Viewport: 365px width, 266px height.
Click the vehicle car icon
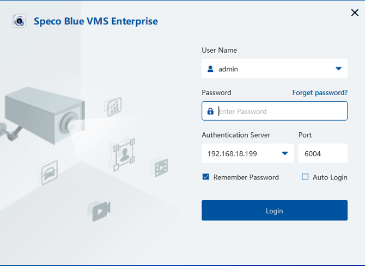(x=50, y=173)
